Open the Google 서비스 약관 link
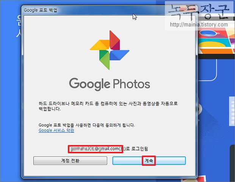This screenshot has width=235, height=182. coord(56,130)
